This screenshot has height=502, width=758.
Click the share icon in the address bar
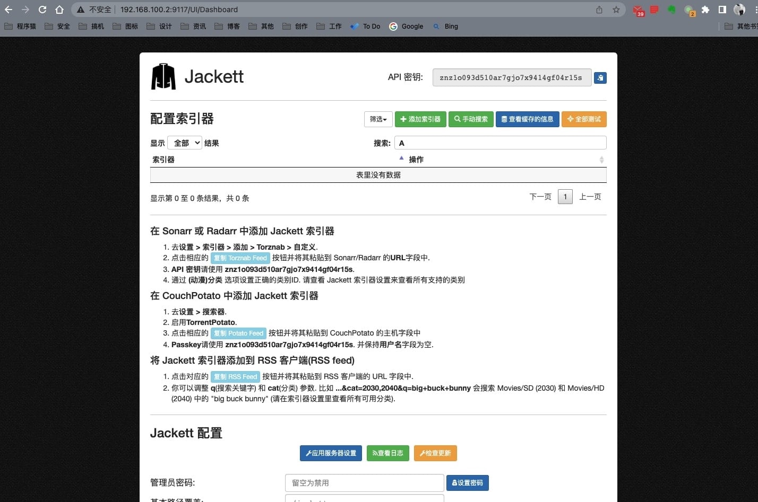[x=599, y=10]
